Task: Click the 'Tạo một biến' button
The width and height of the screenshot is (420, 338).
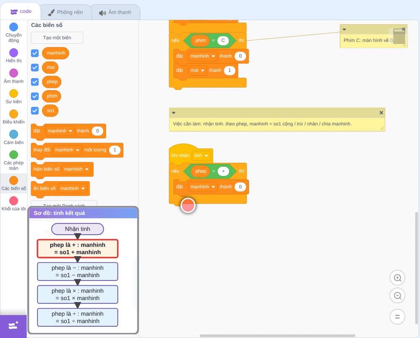Action: 57,38
